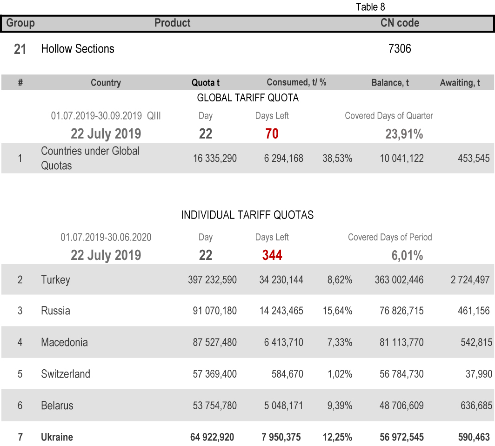Click the Country column header
Screen dimensions: 495x446
[x=106, y=83]
